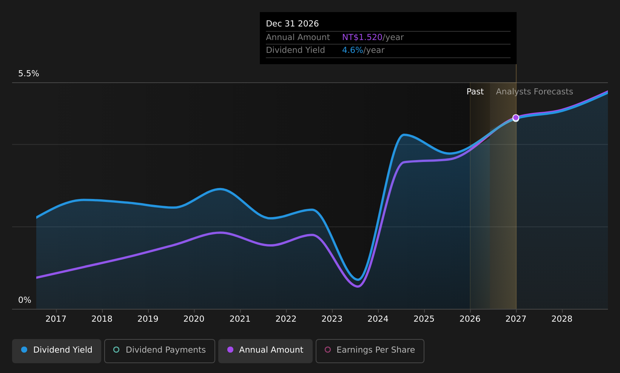Click the 4.6%/year yield value in tooltip
The height and width of the screenshot is (373, 620).
coord(363,50)
